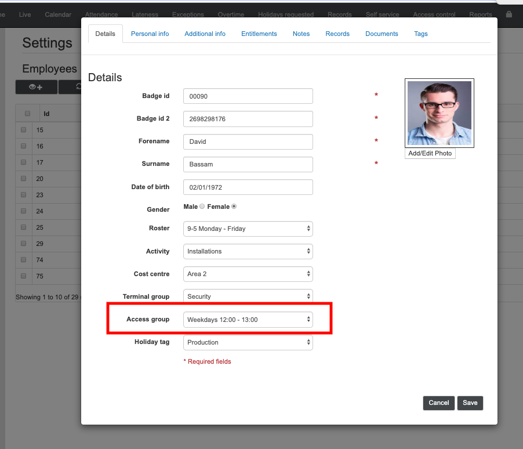Image resolution: width=523 pixels, height=449 pixels.
Task: Select the Female gender radio button
Action: click(234, 207)
